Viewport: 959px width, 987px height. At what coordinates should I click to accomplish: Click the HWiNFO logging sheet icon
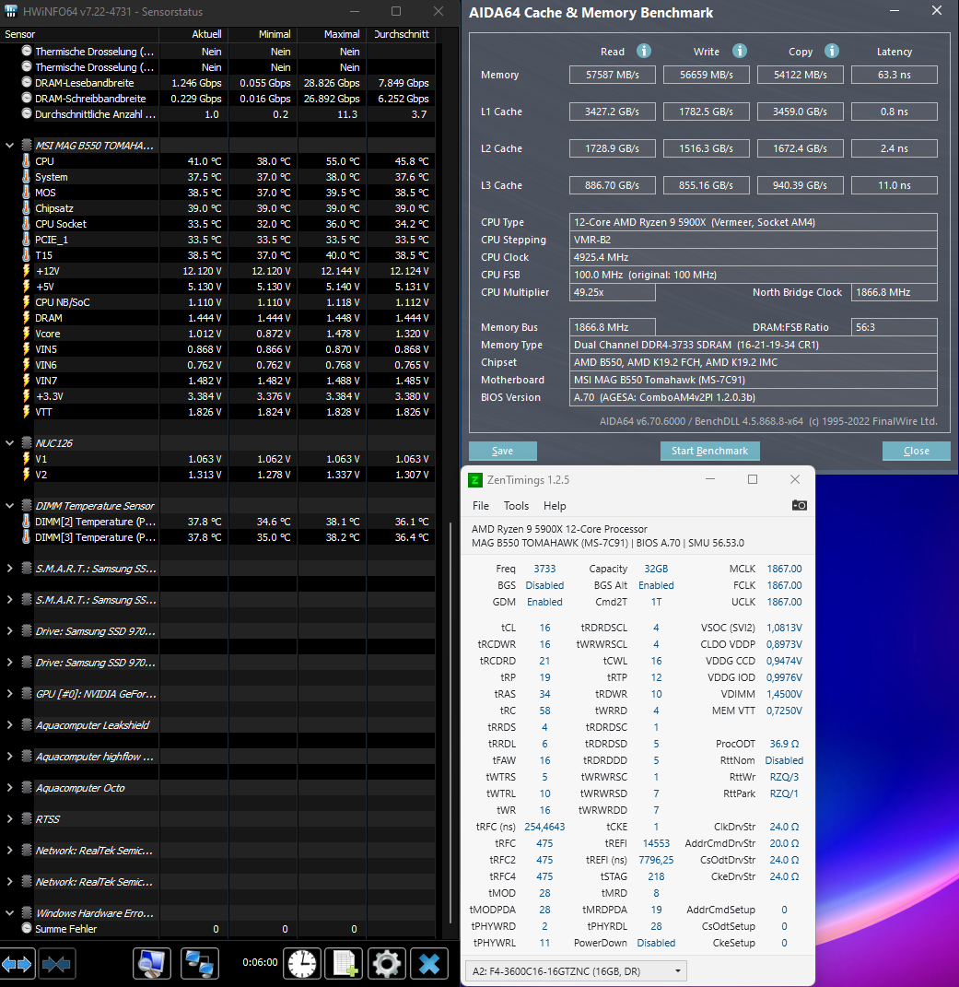pyautogui.click(x=345, y=964)
